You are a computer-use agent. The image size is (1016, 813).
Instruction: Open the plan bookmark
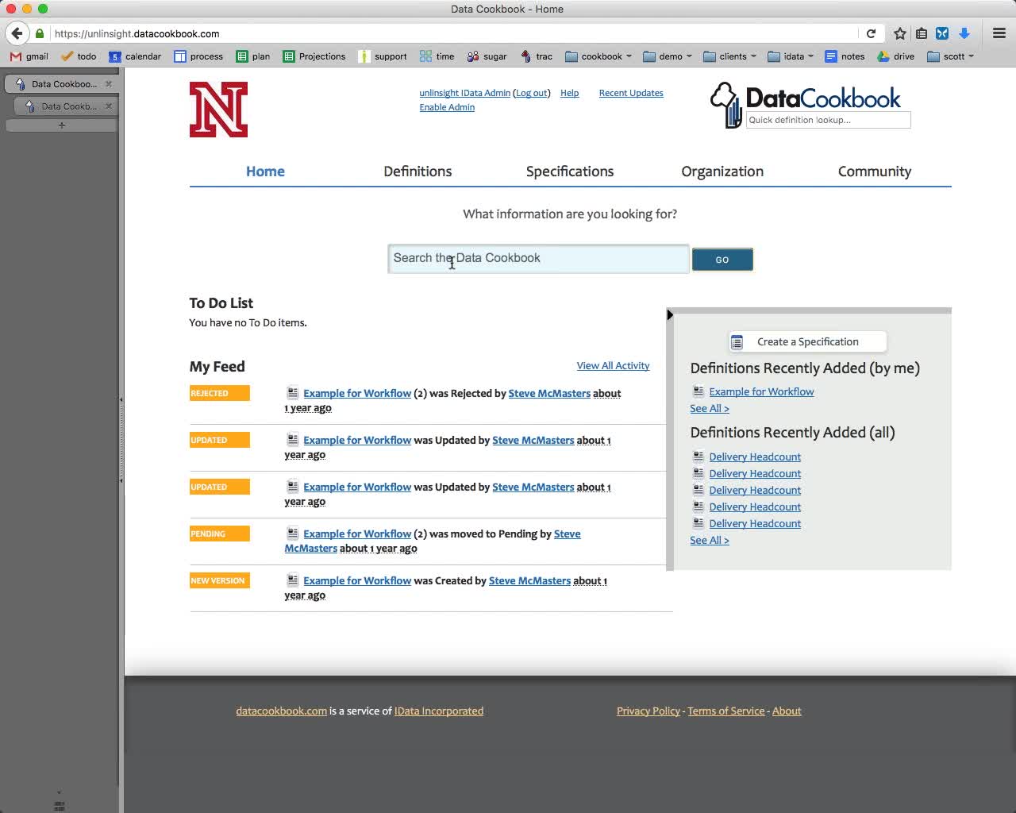tap(253, 56)
